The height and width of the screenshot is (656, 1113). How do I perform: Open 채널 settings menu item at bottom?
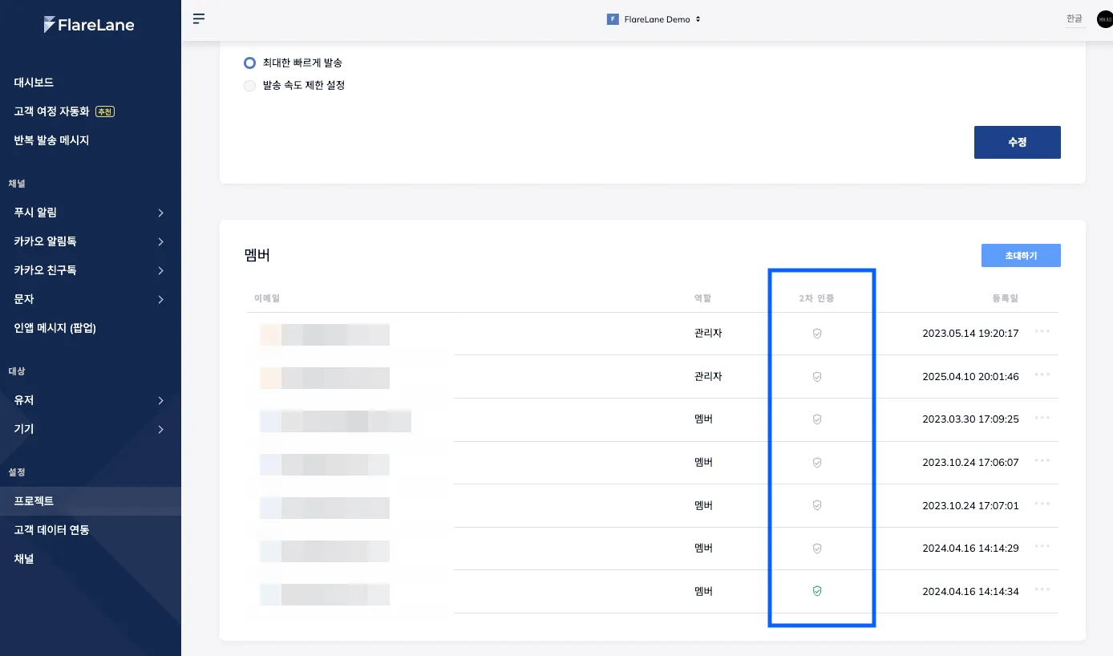click(x=24, y=559)
